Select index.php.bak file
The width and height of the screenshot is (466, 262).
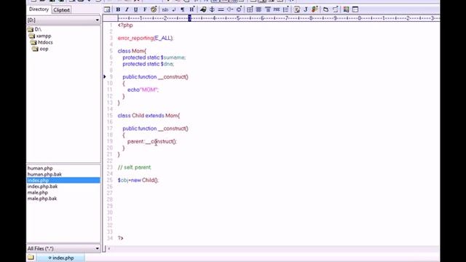[42, 186]
